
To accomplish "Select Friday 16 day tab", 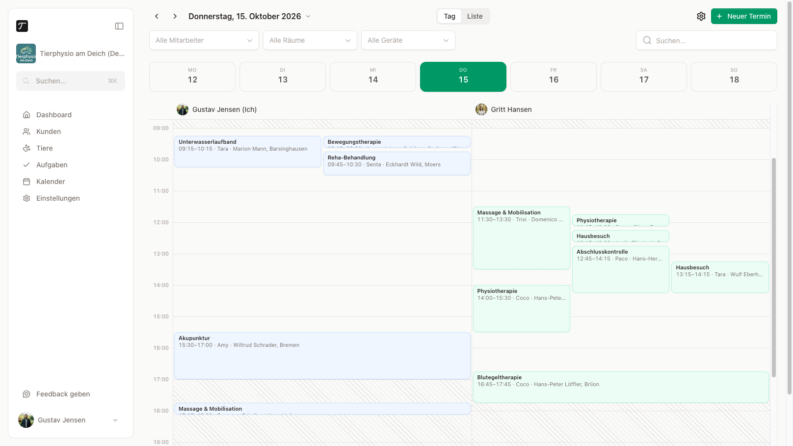I will pyautogui.click(x=554, y=77).
